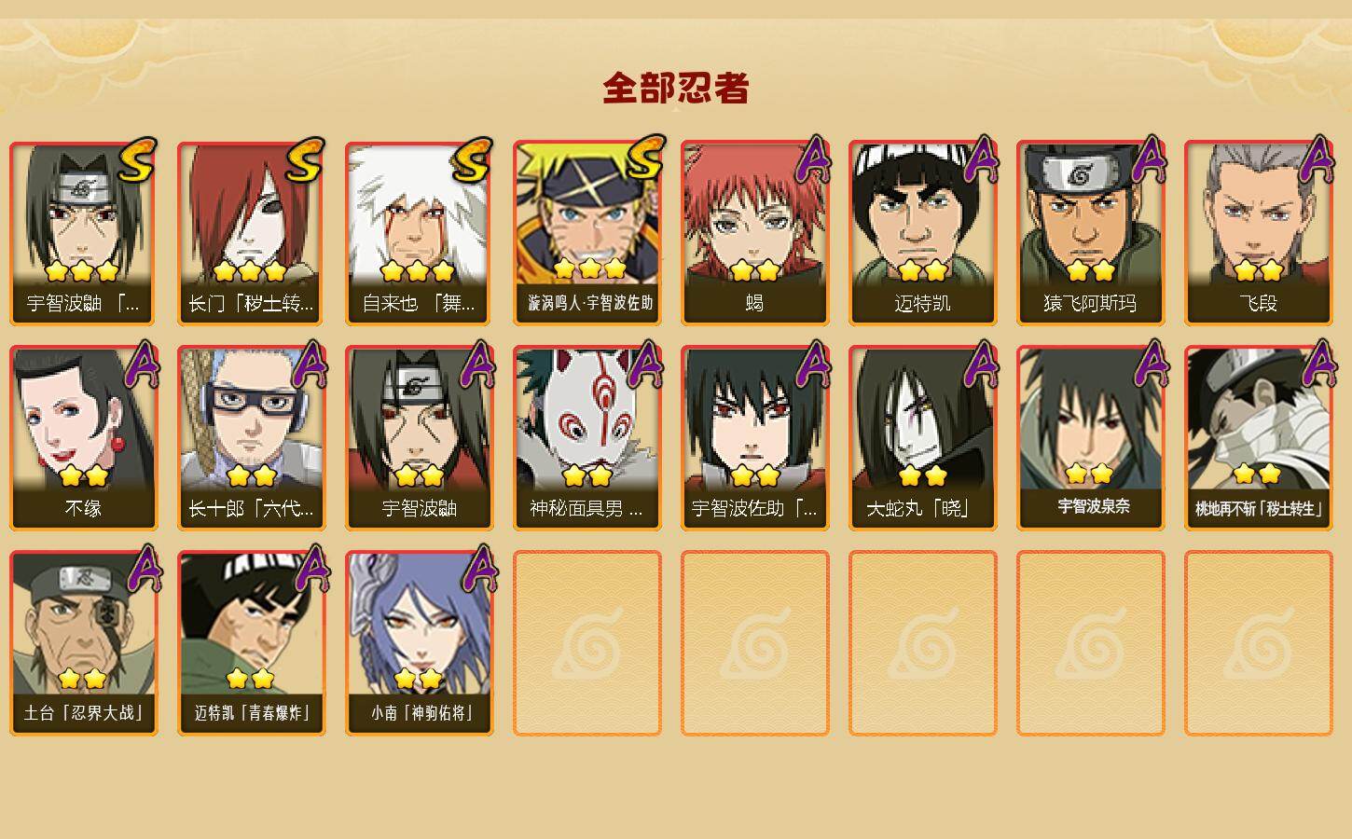Screen dimensions: 1352x839
Task: Click the S rank badge on 长门 card
Action: click(x=304, y=160)
